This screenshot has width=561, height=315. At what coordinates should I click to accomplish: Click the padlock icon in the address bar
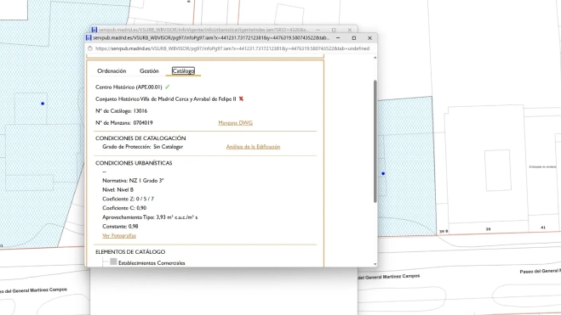[90, 48]
